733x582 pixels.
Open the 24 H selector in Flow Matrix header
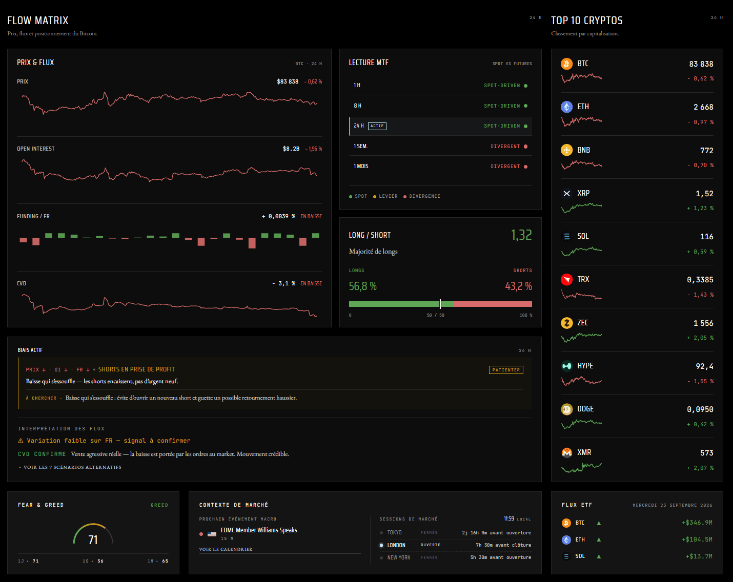pyautogui.click(x=536, y=17)
